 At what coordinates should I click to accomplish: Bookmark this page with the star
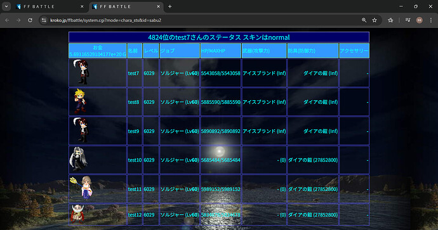(375, 20)
